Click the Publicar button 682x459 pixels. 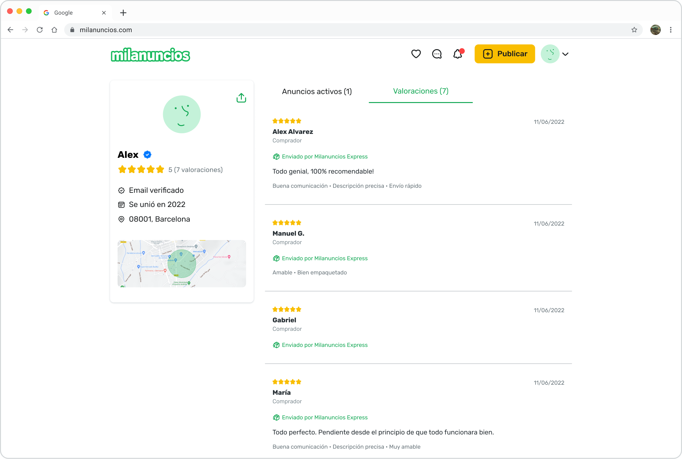tap(505, 54)
